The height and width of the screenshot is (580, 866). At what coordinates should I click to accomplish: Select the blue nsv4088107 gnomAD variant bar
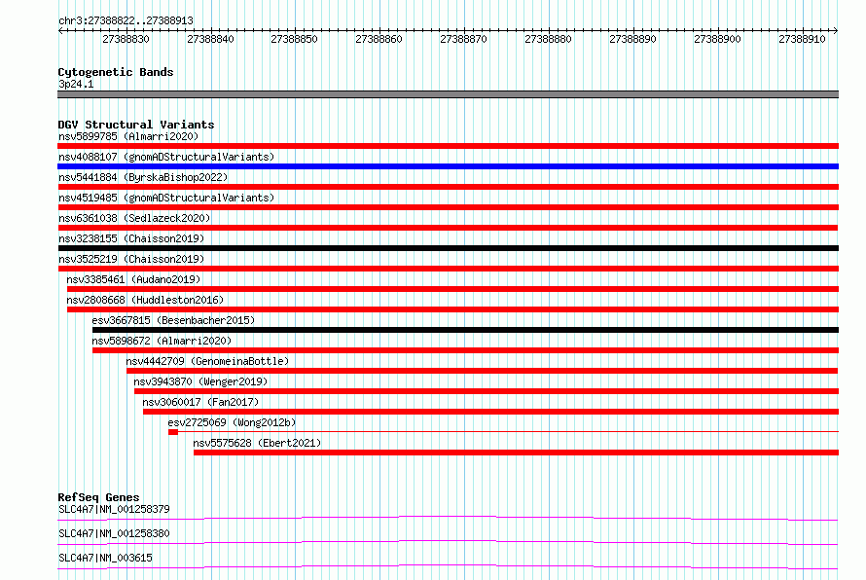pos(448,166)
